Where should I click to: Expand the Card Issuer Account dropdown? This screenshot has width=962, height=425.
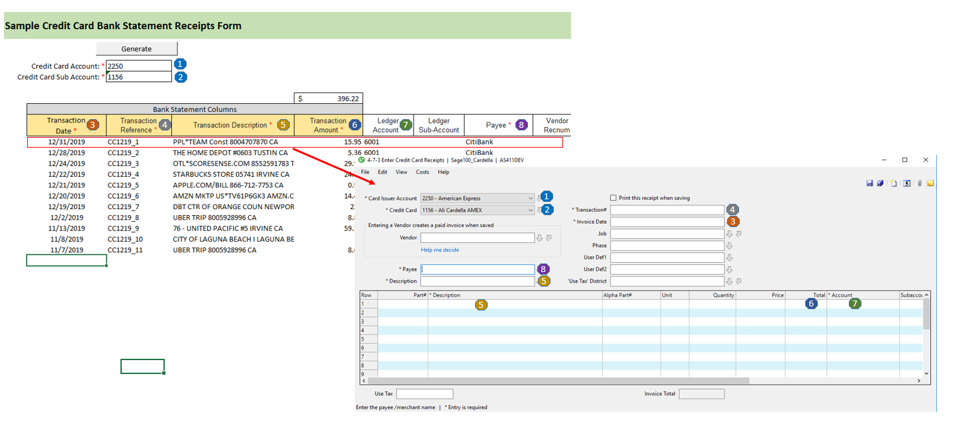(x=530, y=198)
